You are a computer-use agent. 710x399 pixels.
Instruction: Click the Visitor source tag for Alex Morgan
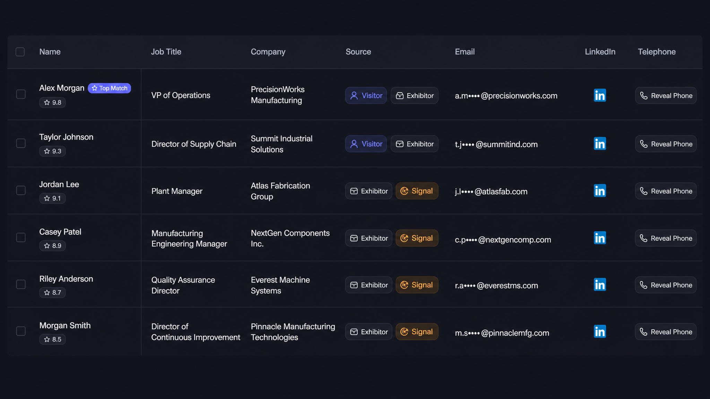coord(366,95)
